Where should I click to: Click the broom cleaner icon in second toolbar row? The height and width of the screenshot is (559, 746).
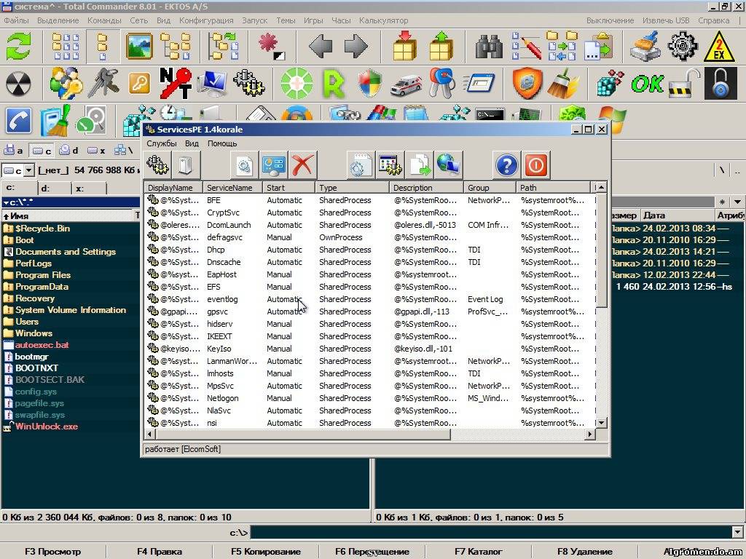563,84
